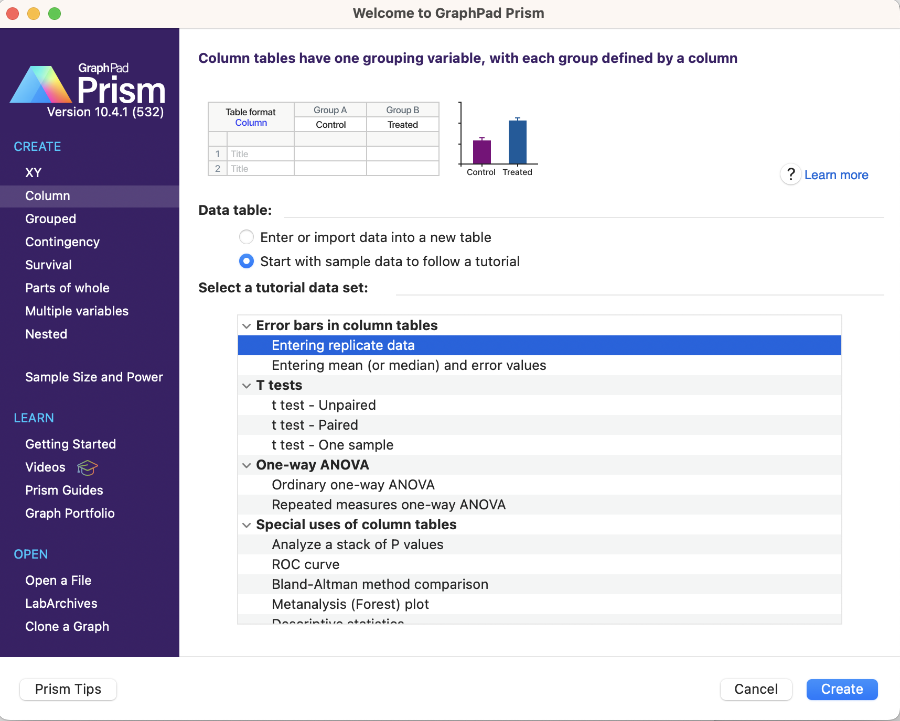Screen dimensions: 900x721
Task: Click the GraphPad Prism logo
Action: point(87,84)
